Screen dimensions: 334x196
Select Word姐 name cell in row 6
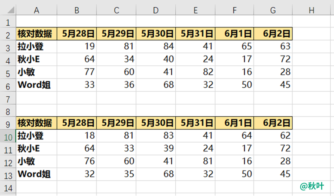[36, 85]
